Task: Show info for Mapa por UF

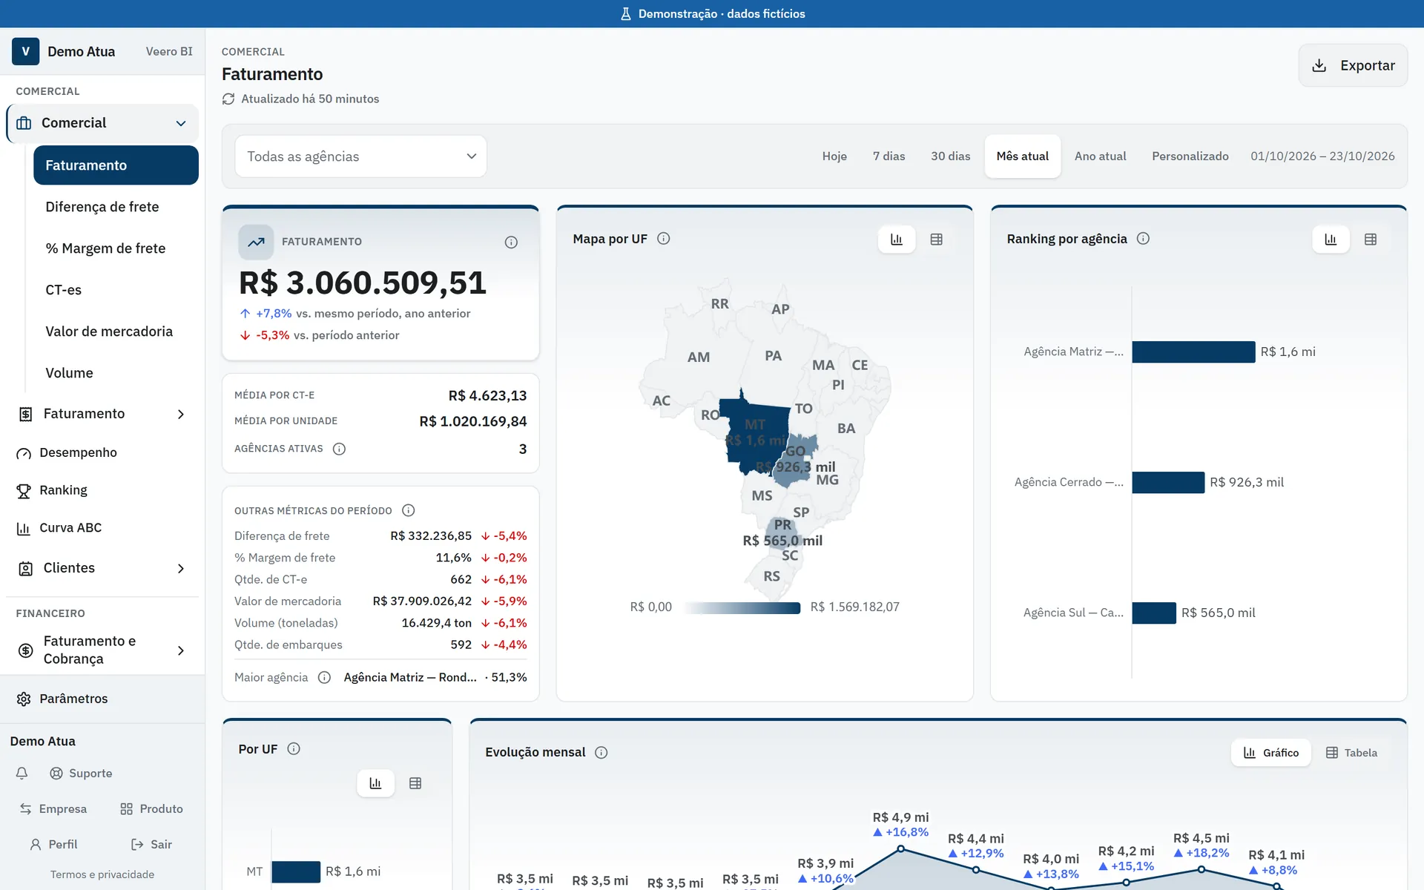Action: [x=664, y=239]
